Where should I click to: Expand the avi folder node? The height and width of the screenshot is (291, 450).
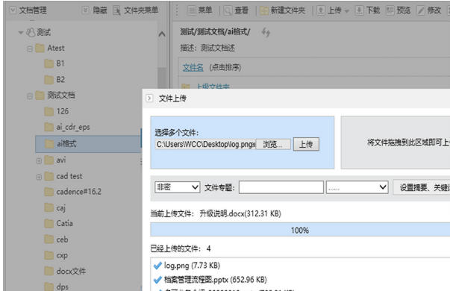click(39, 160)
